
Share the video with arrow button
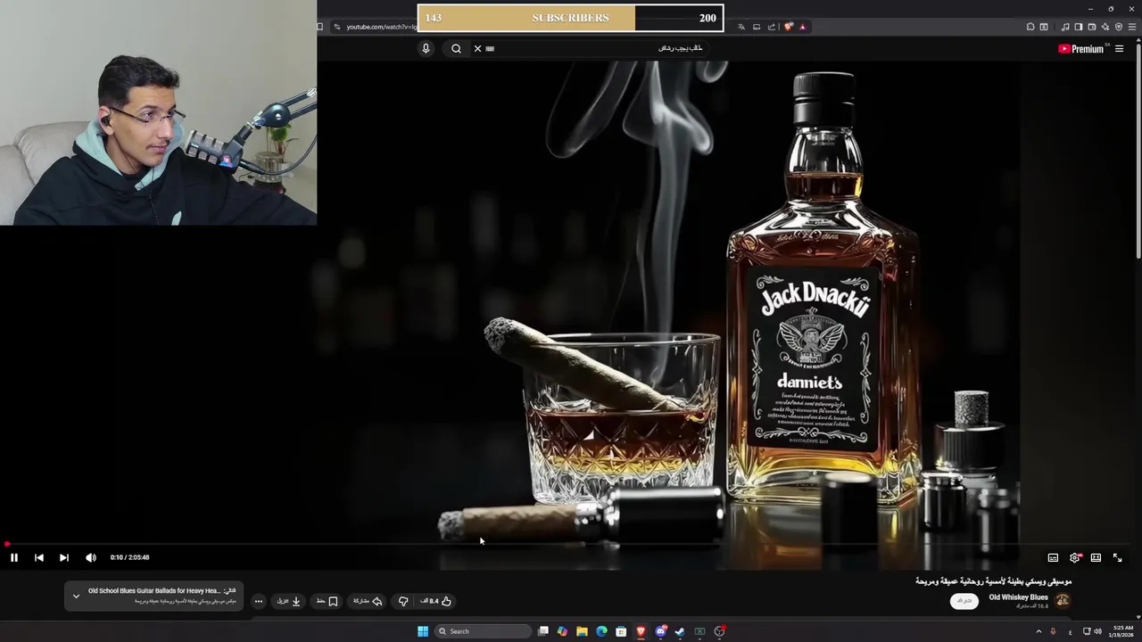368,601
